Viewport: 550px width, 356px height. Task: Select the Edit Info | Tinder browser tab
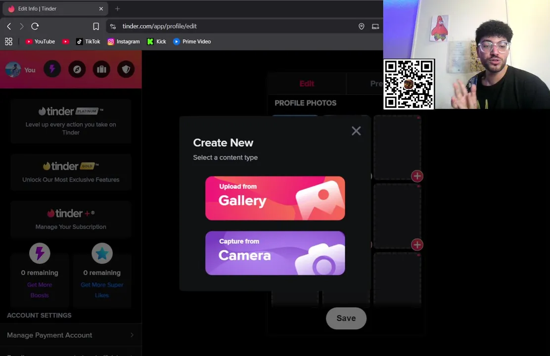tap(55, 9)
